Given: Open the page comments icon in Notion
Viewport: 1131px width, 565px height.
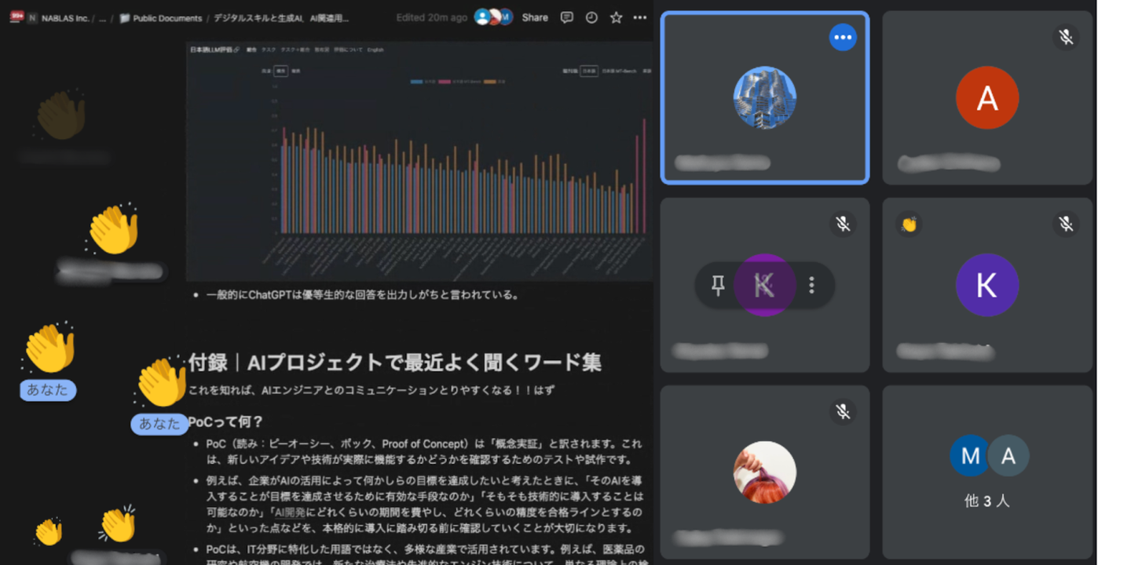Looking at the screenshot, I should pyautogui.click(x=567, y=17).
